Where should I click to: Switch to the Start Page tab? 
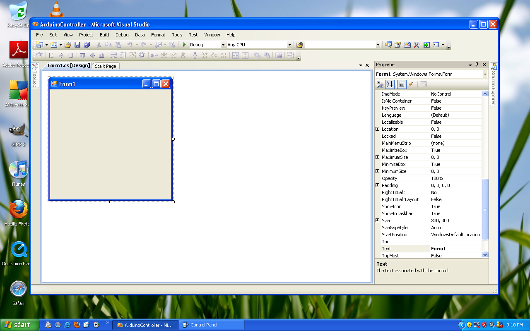[106, 66]
